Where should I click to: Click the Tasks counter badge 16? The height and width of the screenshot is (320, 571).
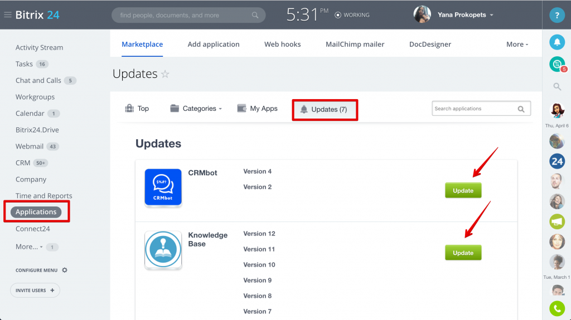point(42,65)
